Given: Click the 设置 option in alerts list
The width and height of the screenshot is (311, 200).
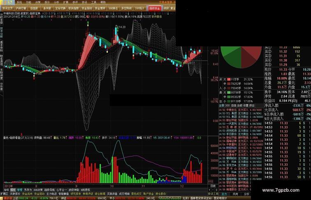Looking at the screenshot, I should [x=246, y=106].
